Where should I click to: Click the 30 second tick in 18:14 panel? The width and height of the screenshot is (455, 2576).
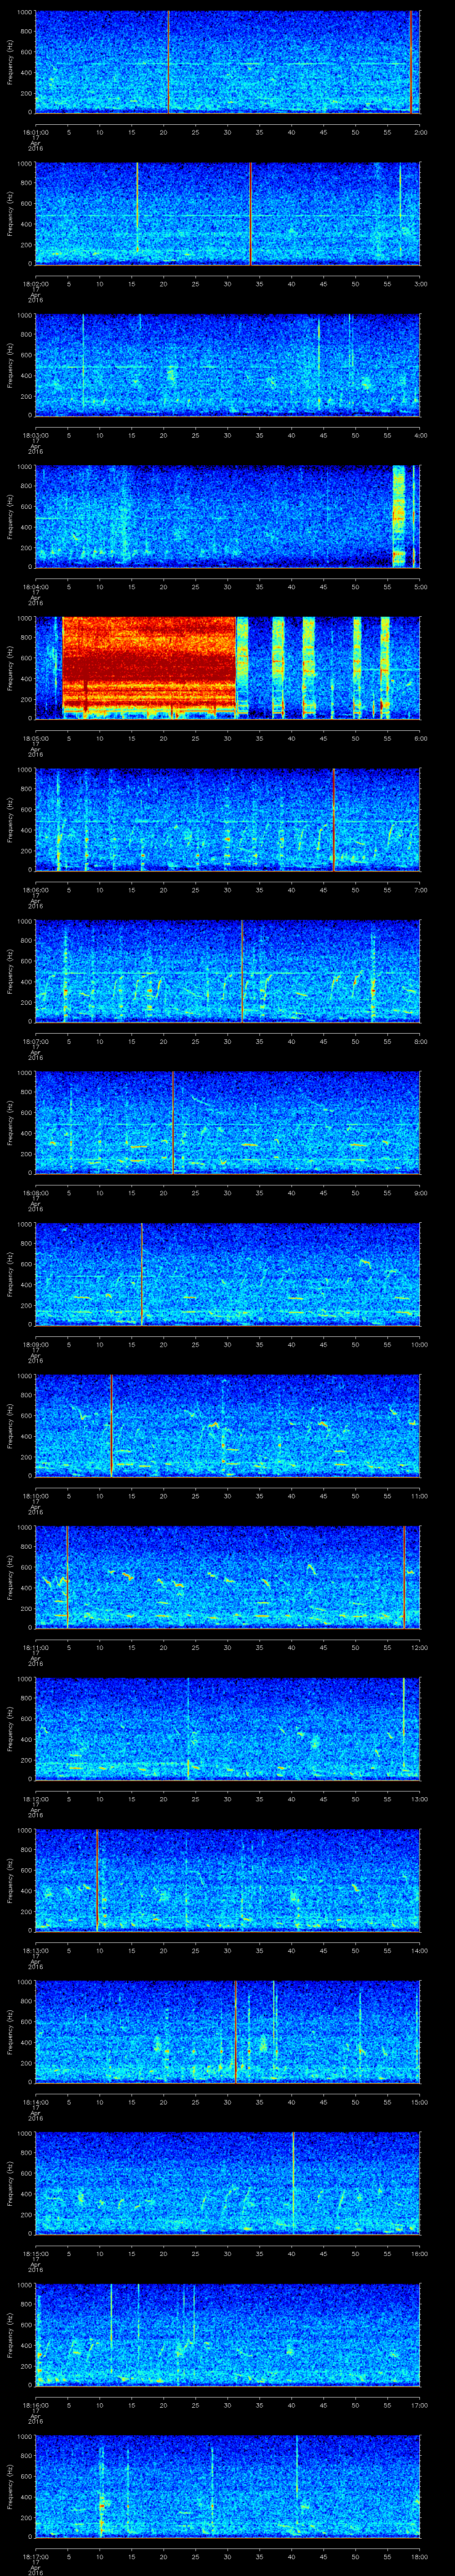(x=227, y=2102)
